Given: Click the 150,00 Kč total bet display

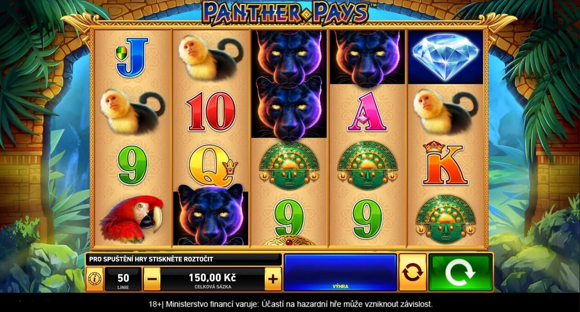Looking at the screenshot, I should click(212, 279).
